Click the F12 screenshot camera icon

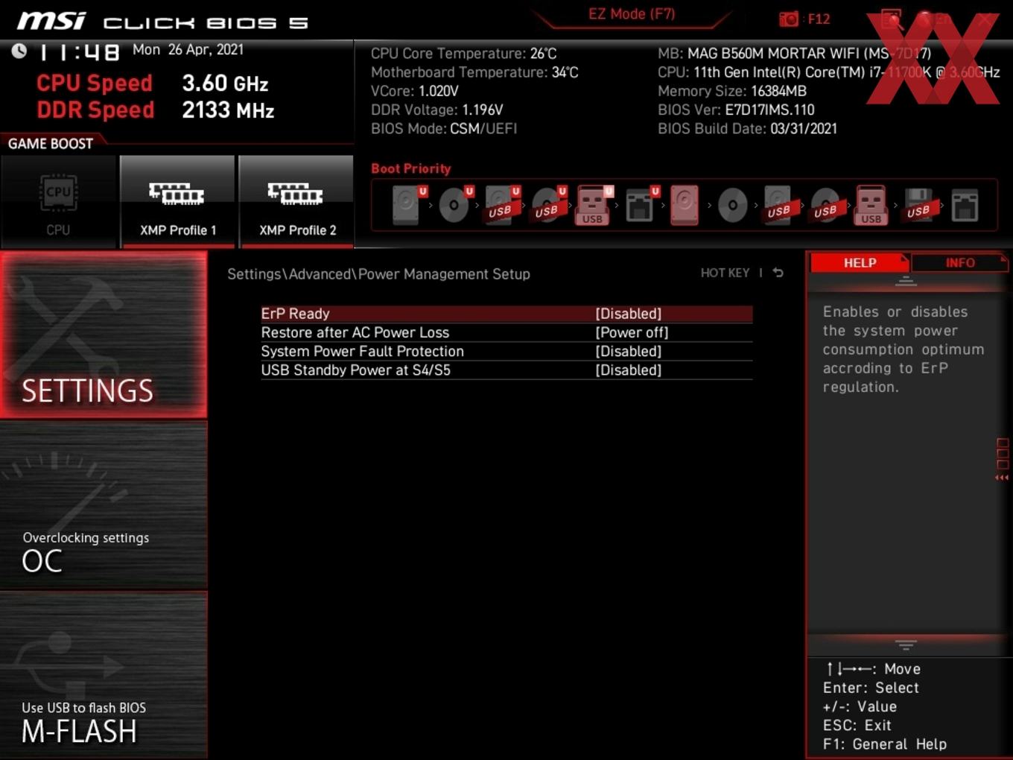pos(789,19)
